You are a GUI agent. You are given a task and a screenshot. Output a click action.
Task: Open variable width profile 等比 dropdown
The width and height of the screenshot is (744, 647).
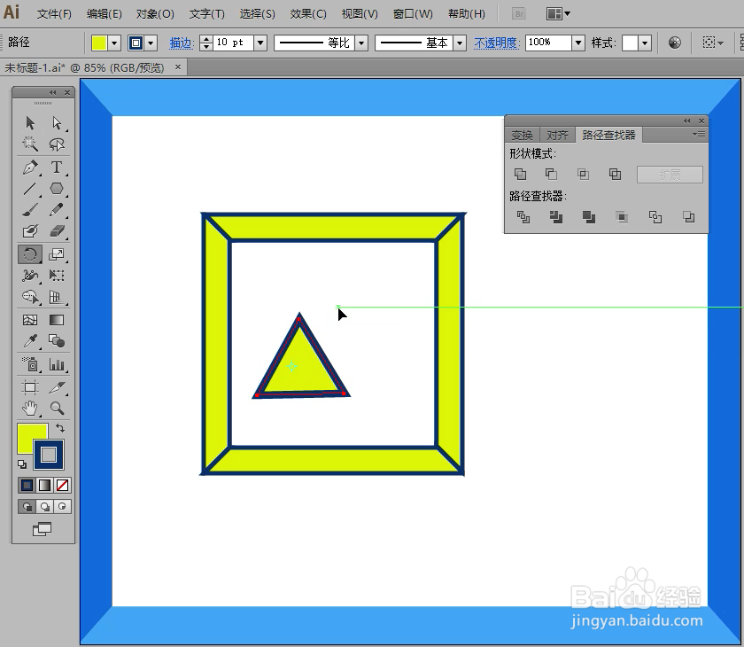(361, 43)
